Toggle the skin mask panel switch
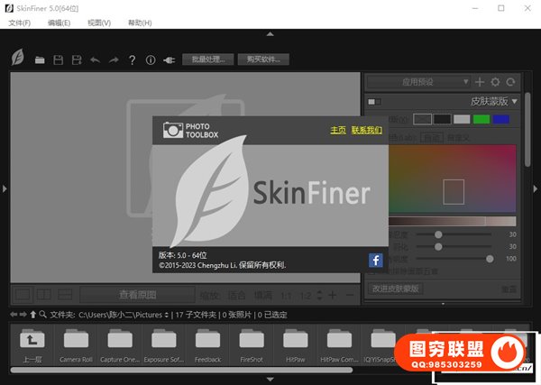541x385 pixels. point(375,101)
